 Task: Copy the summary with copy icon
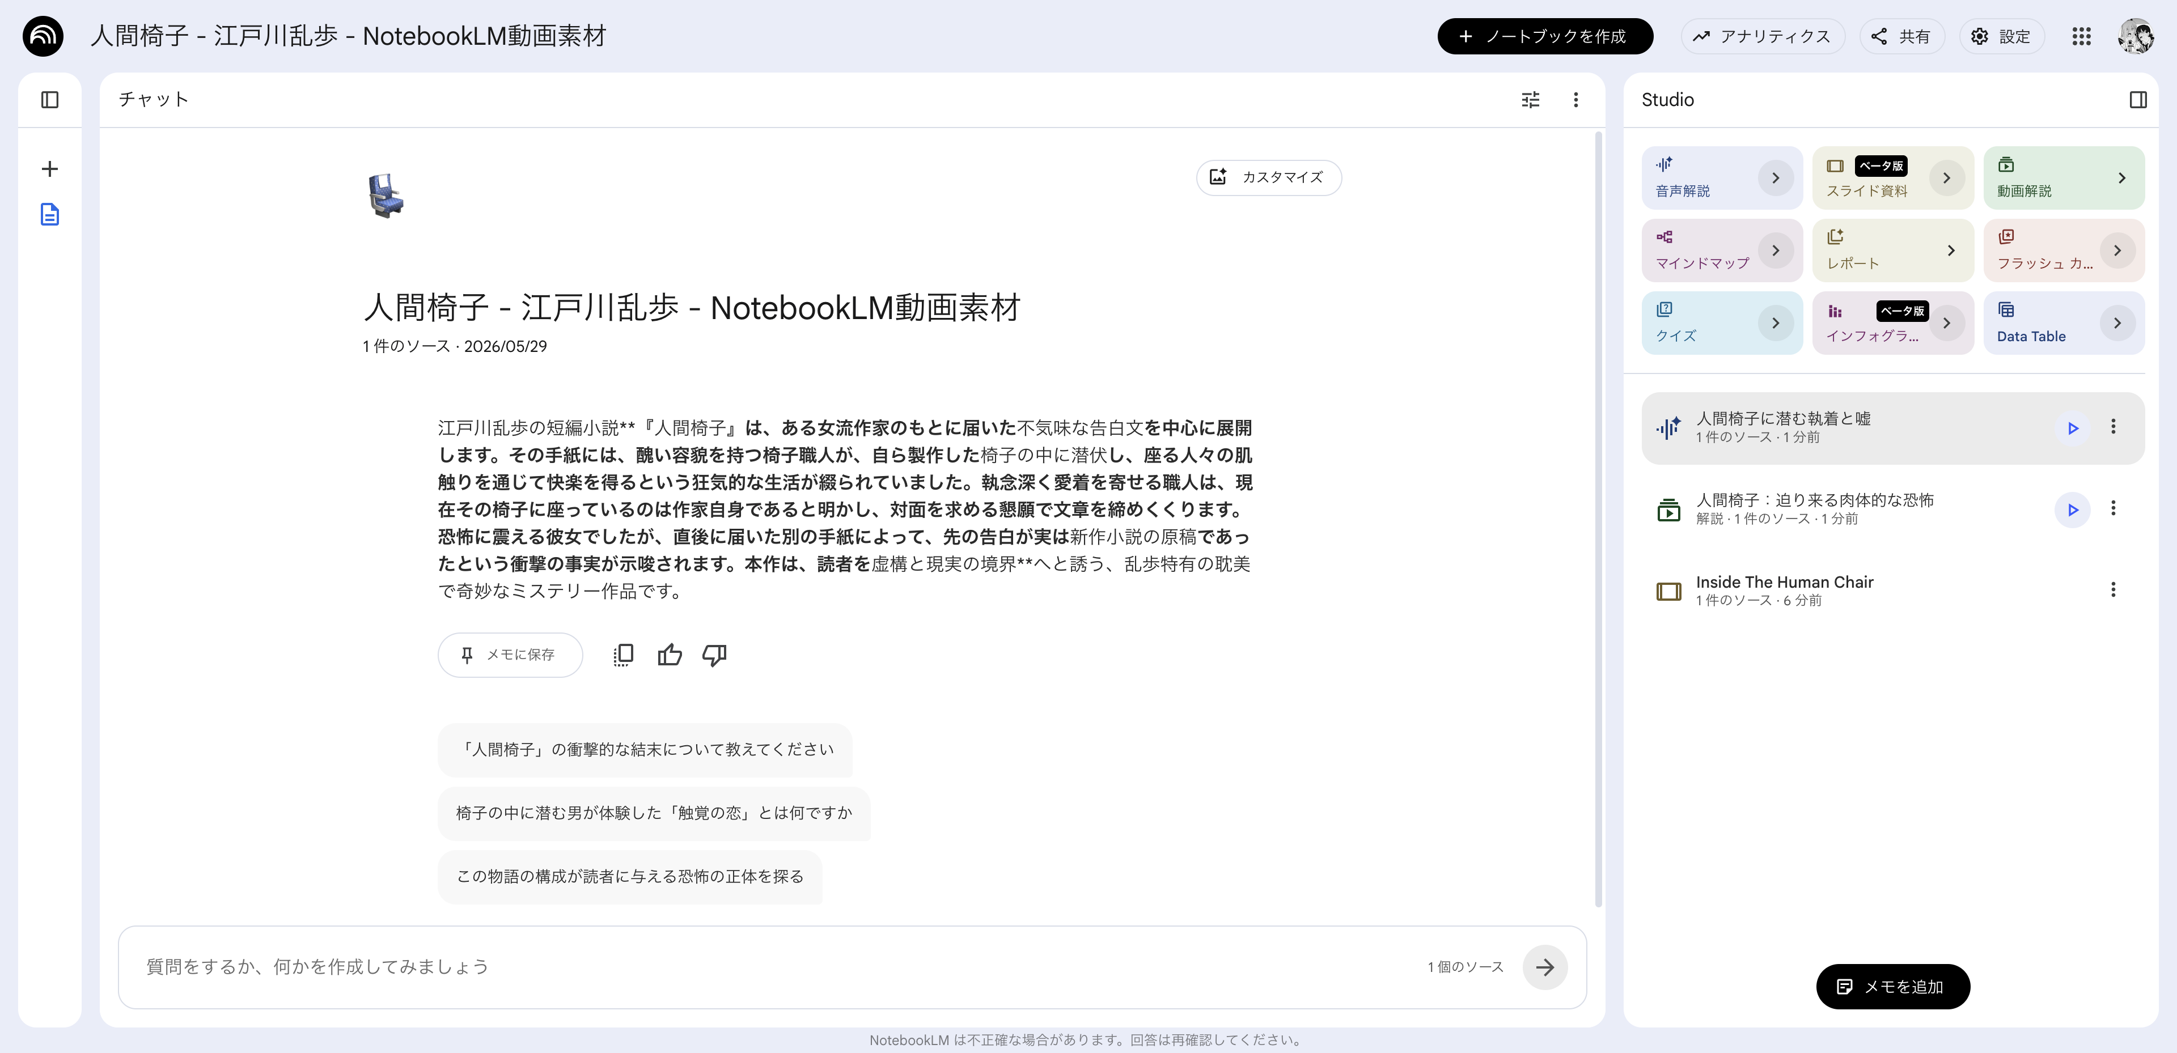[623, 655]
